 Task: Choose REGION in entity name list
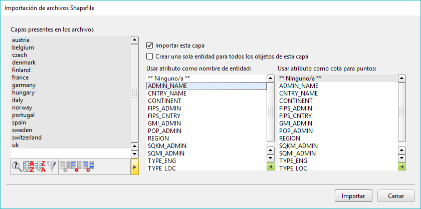pyautogui.click(x=206, y=138)
